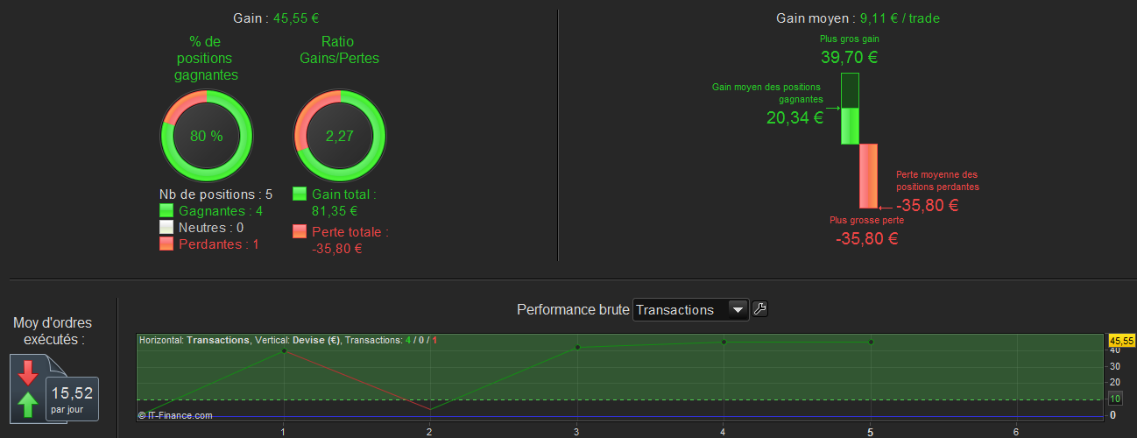Click the 'Perte moyenne des positions perdantes' label
Image resolution: width=1137 pixels, height=438 pixels.
(x=937, y=180)
